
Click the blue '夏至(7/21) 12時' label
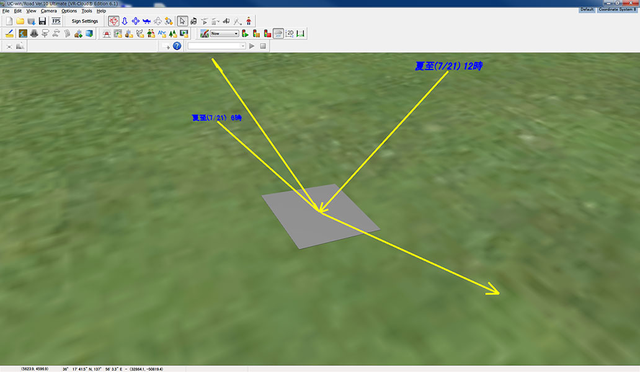[x=448, y=66]
